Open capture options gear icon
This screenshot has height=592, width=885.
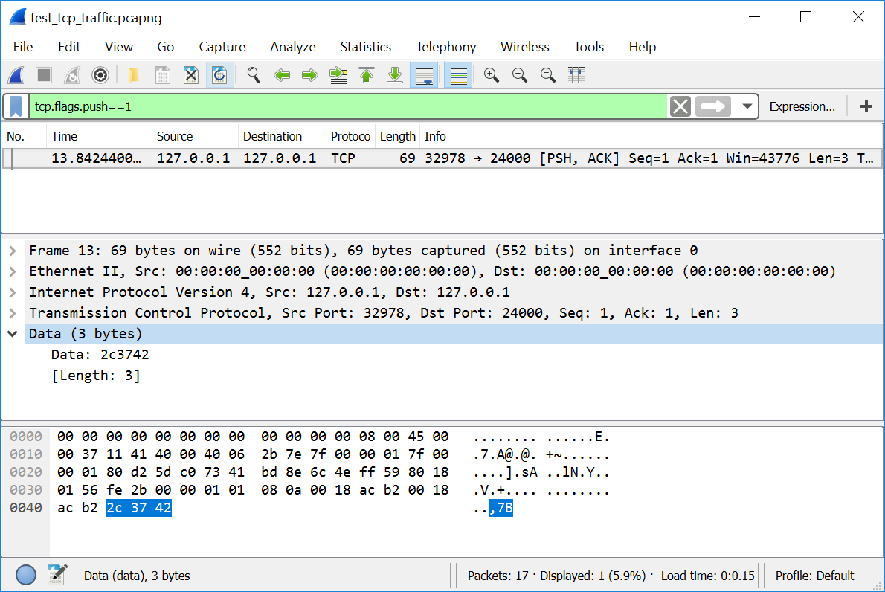(100, 75)
